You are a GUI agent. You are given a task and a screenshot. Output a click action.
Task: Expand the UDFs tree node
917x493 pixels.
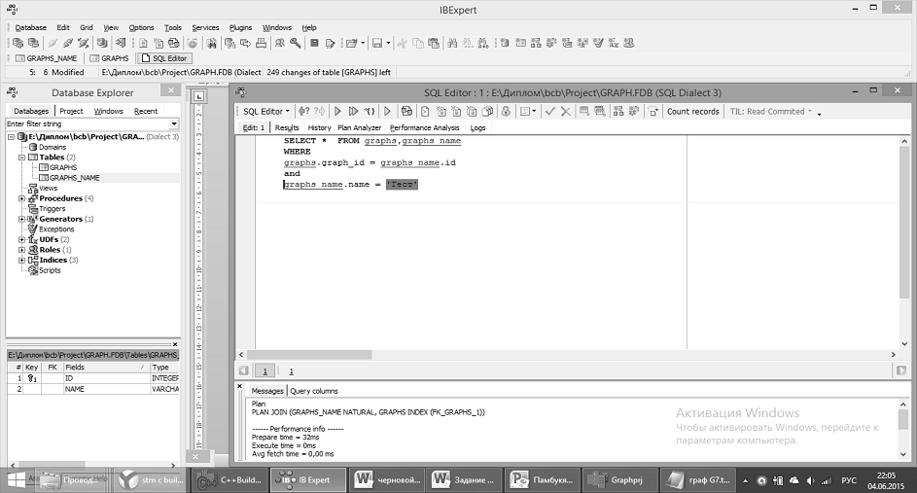point(21,239)
